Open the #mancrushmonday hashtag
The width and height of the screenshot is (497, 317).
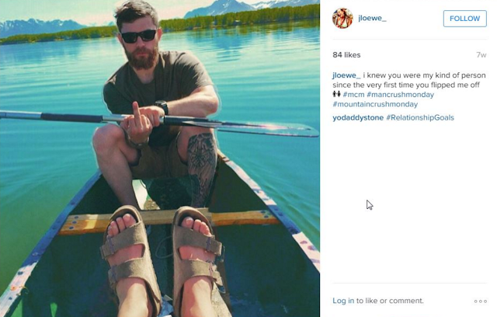click(401, 95)
